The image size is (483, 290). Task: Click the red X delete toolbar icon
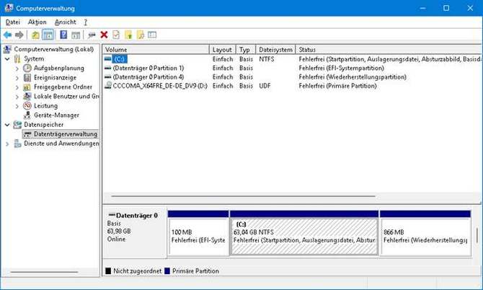104,35
